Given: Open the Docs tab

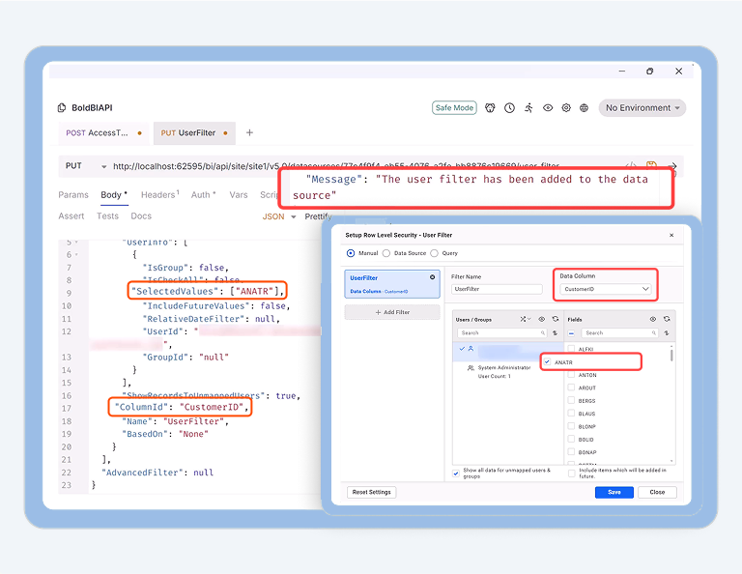Looking at the screenshot, I should coord(141,216).
